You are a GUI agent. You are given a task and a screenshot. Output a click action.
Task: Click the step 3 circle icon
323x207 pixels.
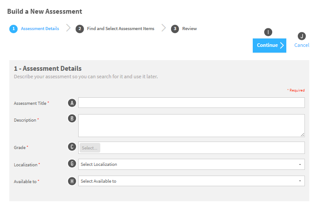tap(175, 29)
